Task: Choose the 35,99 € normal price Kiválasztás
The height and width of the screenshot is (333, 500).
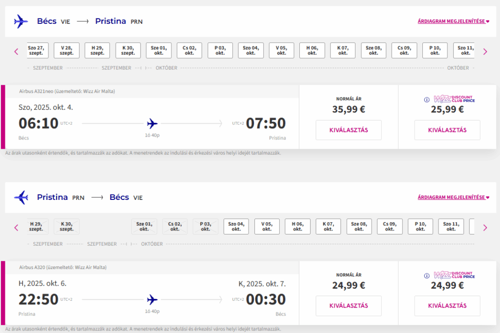Action: click(x=349, y=130)
